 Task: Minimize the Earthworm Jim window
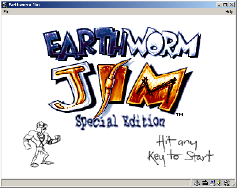point(219,5)
